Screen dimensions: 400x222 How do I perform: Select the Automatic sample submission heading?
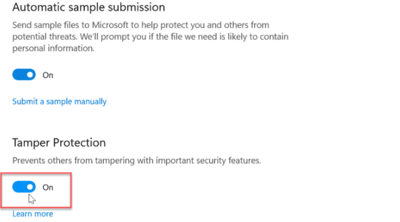coord(88,7)
